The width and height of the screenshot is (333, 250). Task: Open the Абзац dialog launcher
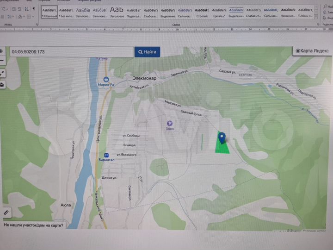coord(37,24)
